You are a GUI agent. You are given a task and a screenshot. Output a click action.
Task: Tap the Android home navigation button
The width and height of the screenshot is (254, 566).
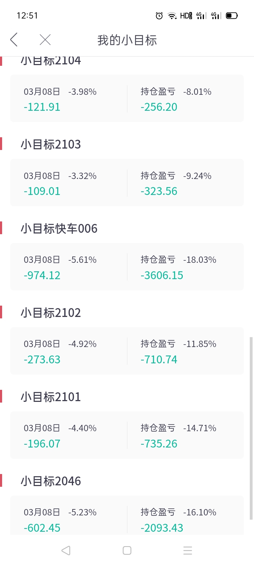127,550
